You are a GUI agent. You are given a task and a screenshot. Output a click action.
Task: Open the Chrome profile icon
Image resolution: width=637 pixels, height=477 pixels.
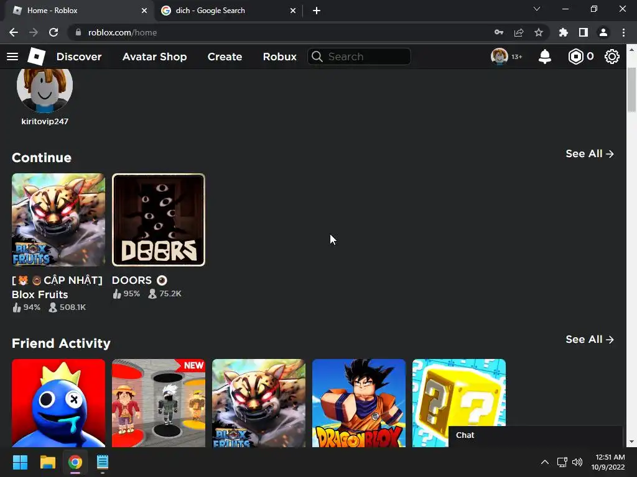(x=603, y=32)
